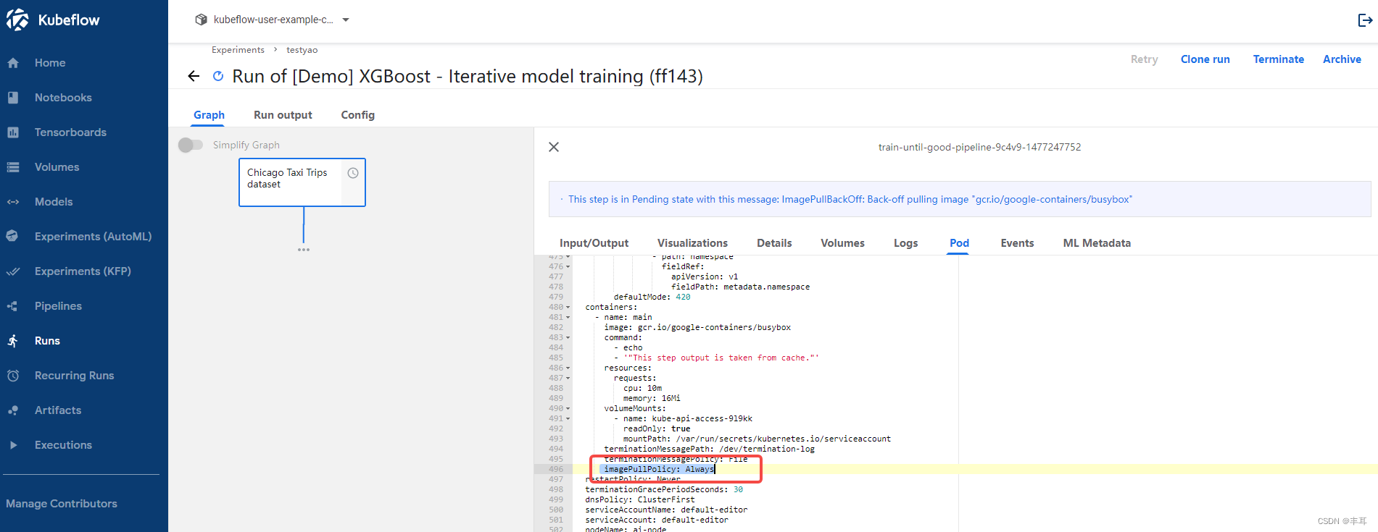Open the ML Metadata tab

coord(1097,243)
